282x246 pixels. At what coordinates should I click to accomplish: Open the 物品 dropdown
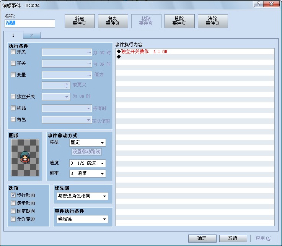67,108
